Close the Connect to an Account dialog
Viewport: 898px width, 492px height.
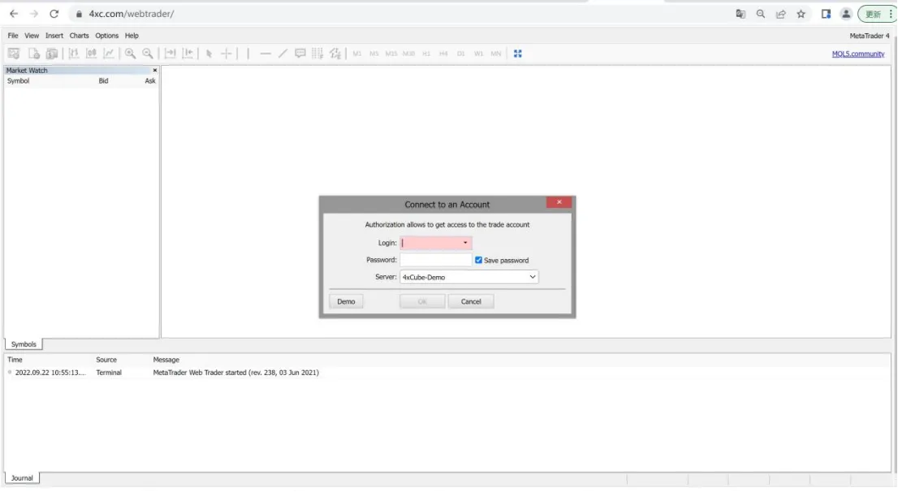(x=559, y=202)
